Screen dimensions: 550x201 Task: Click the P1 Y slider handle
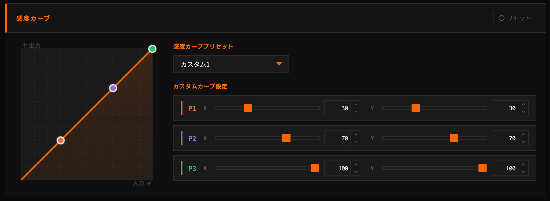tap(416, 108)
